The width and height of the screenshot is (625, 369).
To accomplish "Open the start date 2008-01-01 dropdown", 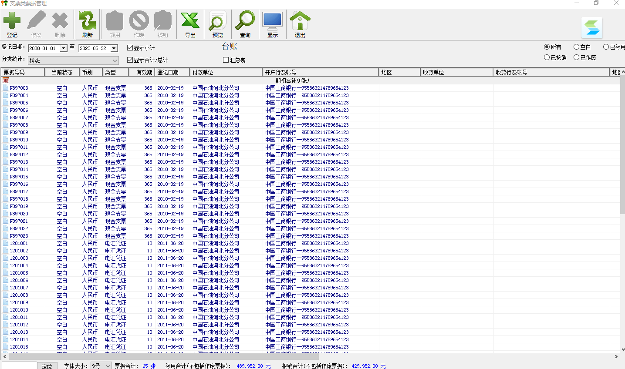I will (64, 48).
